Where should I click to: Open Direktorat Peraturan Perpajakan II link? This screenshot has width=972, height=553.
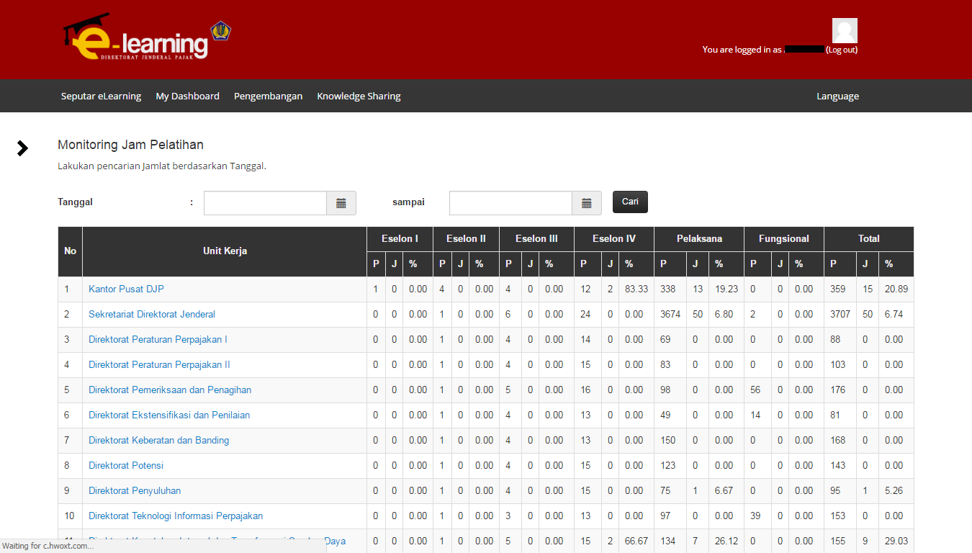[x=159, y=364]
